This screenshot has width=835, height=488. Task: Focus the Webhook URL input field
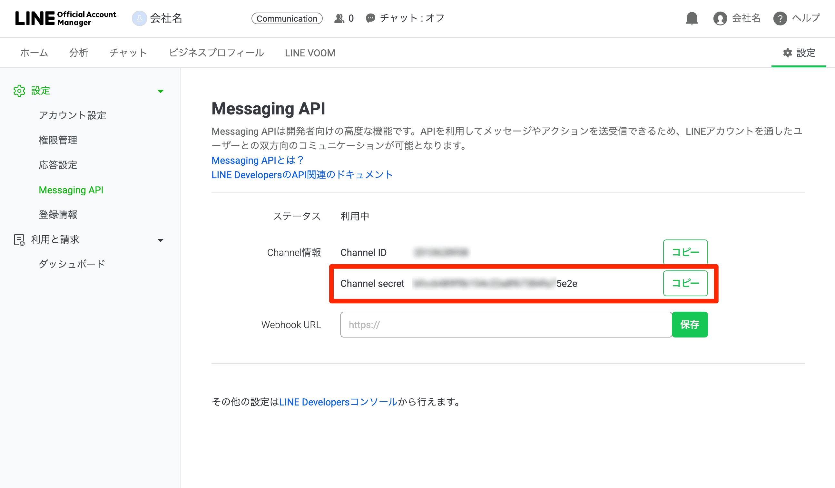click(x=506, y=325)
